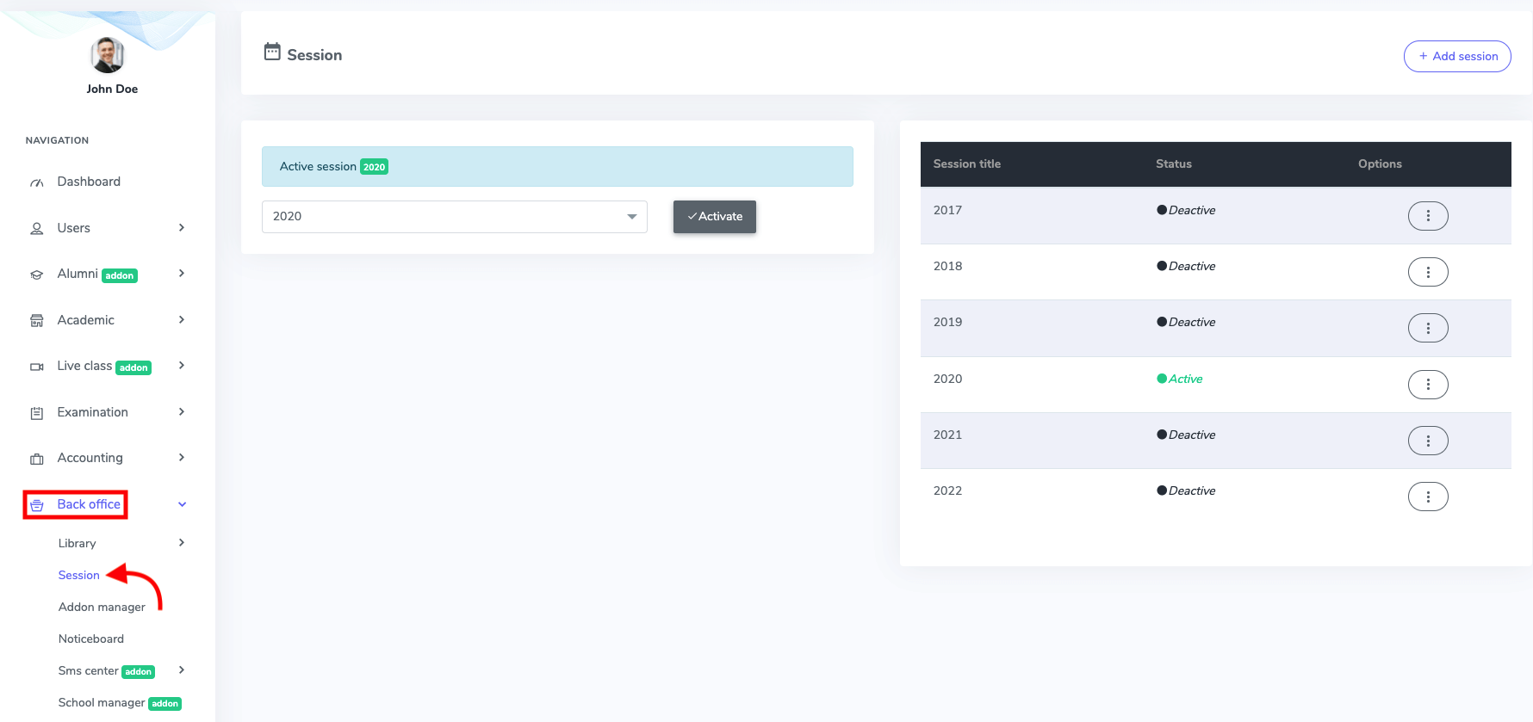This screenshot has width=1533, height=722.
Task: Collapse the Back office menu chevron
Action: (182, 504)
